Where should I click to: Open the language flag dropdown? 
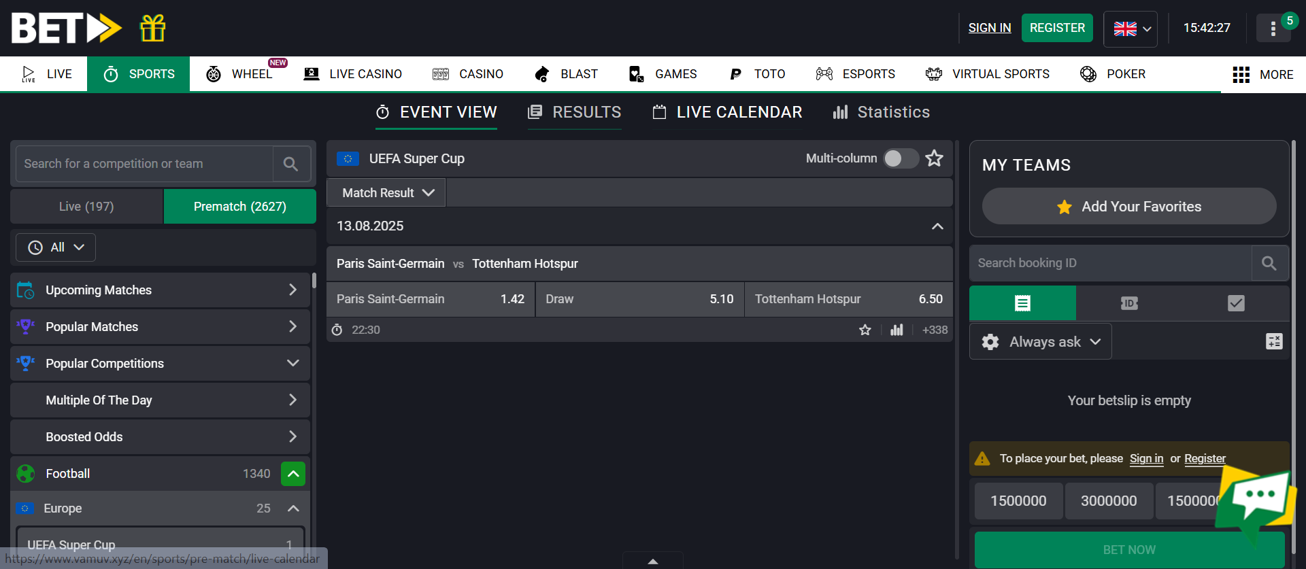pyautogui.click(x=1131, y=29)
